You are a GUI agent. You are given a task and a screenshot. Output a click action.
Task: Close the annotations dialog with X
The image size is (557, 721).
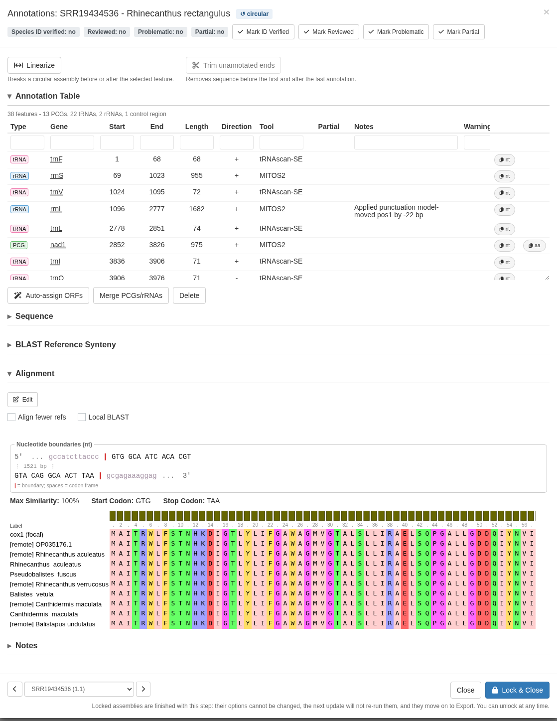(x=546, y=12)
